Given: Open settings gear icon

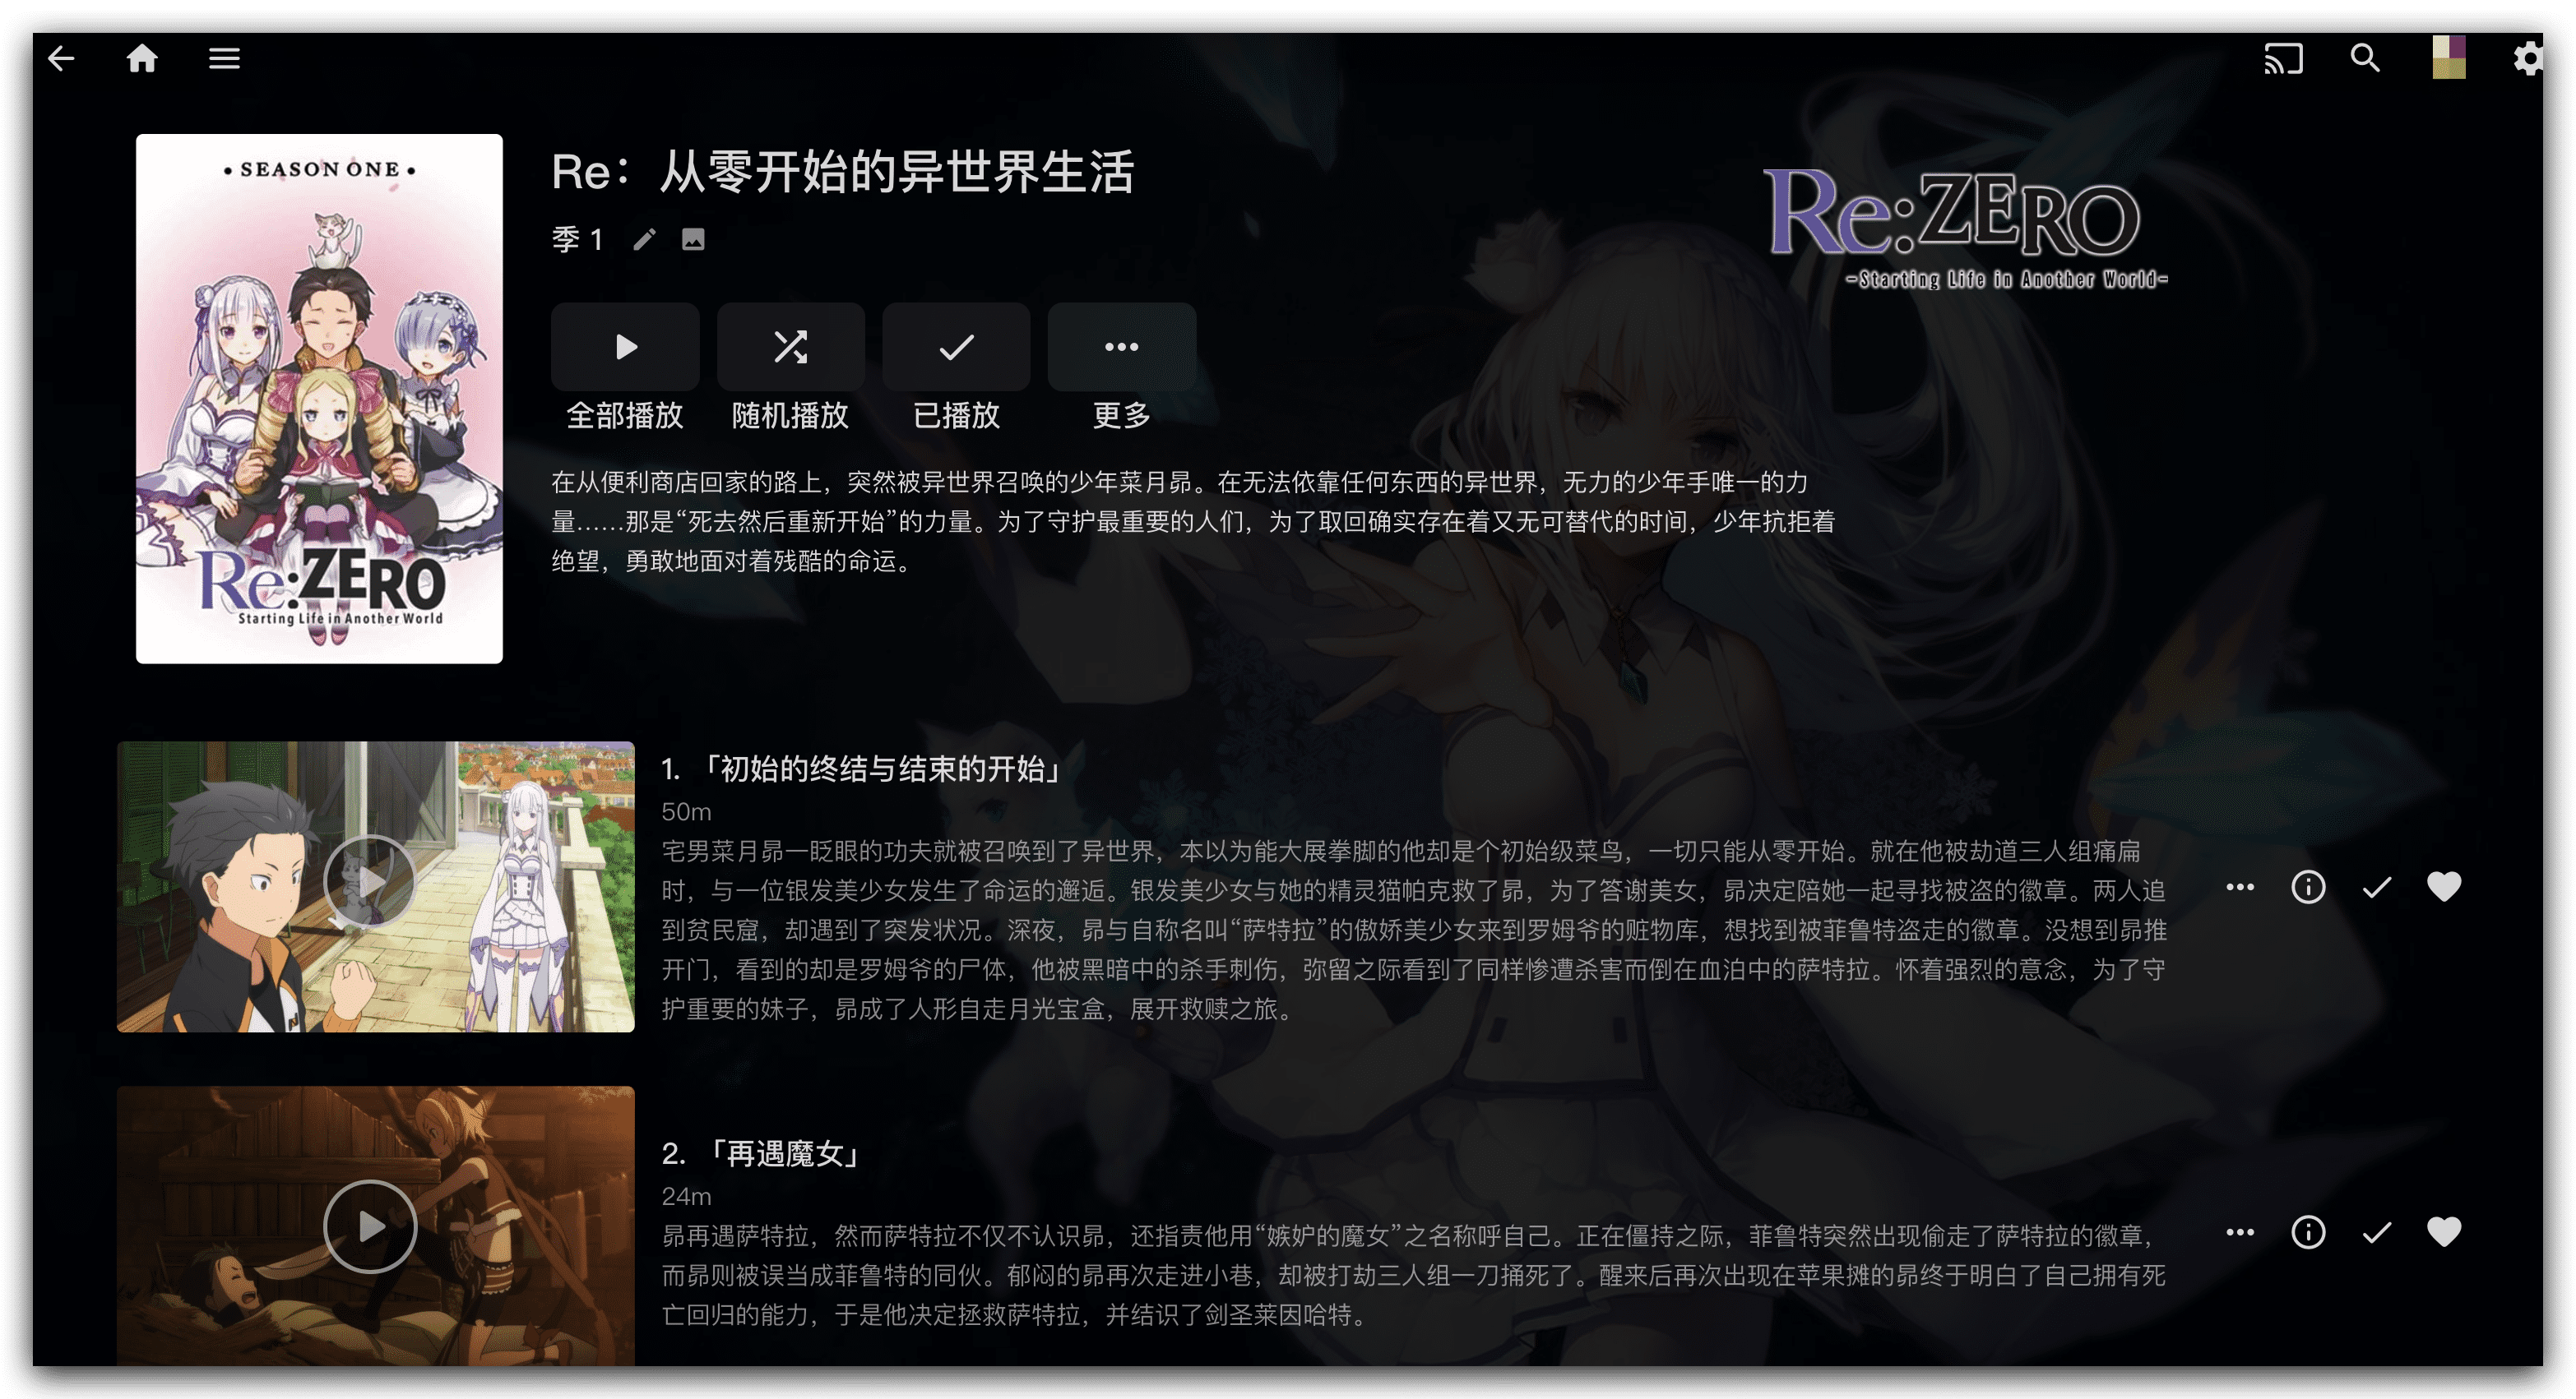Looking at the screenshot, I should (x=2528, y=59).
